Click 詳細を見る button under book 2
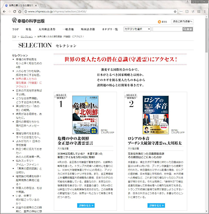209x214 pixels. click(x=156, y=206)
